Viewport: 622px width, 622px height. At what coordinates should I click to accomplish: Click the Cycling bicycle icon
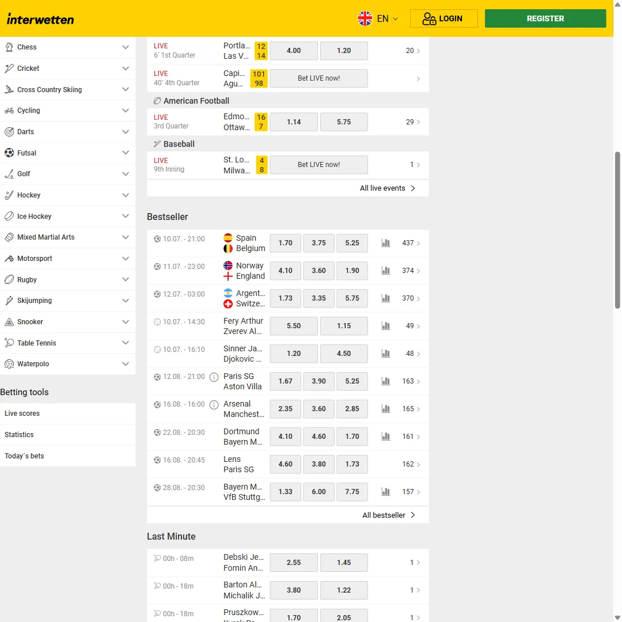pyautogui.click(x=9, y=111)
